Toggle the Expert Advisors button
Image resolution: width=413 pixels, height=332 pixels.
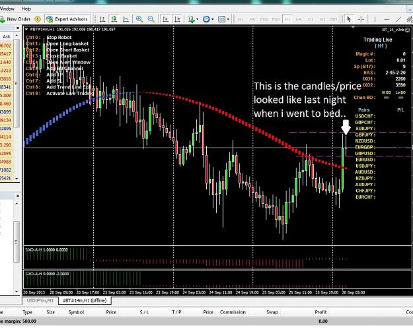click(67, 19)
